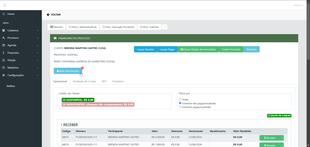Click the Lançar Receber button

(x=145, y=49)
